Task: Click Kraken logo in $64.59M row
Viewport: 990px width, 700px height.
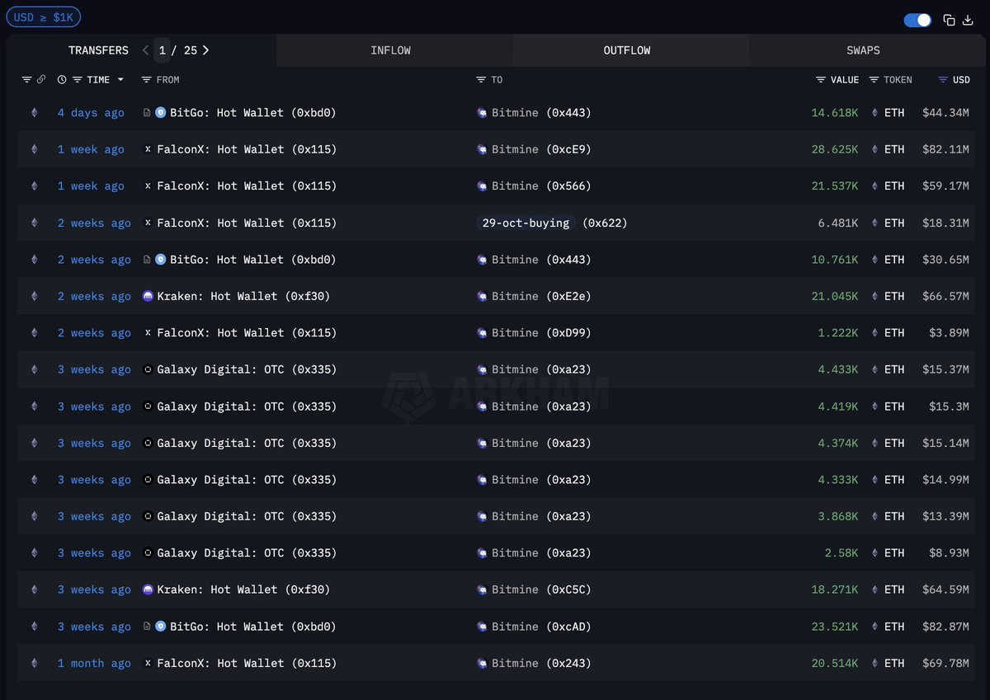Action: pyautogui.click(x=148, y=590)
